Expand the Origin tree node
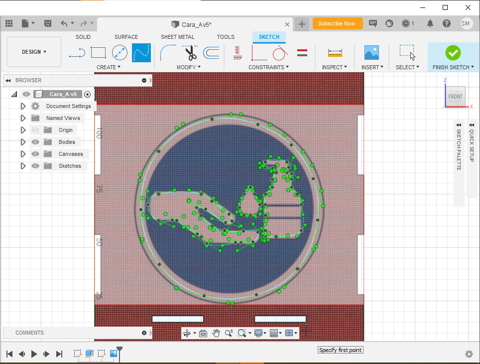Screen dimensions: 480x364 [x=23, y=130]
